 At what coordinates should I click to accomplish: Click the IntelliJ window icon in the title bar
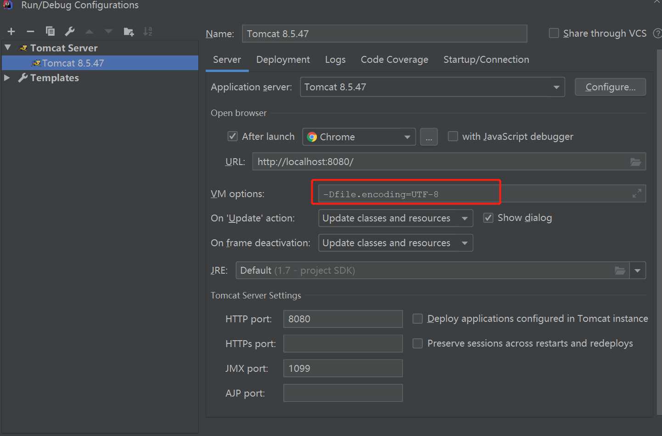click(x=8, y=5)
